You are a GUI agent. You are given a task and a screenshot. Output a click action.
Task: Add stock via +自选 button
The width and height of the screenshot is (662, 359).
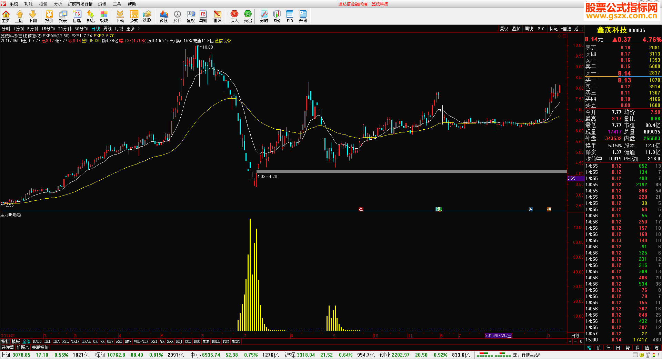click(x=566, y=29)
